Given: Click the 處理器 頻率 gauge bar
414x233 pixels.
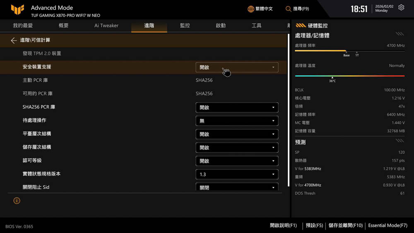Looking at the screenshot, I should point(349,51).
